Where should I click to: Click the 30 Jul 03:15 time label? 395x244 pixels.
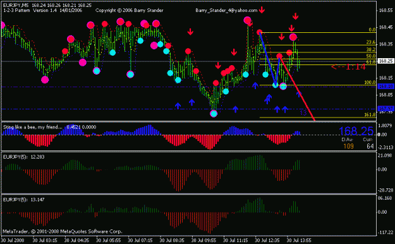click(46, 240)
